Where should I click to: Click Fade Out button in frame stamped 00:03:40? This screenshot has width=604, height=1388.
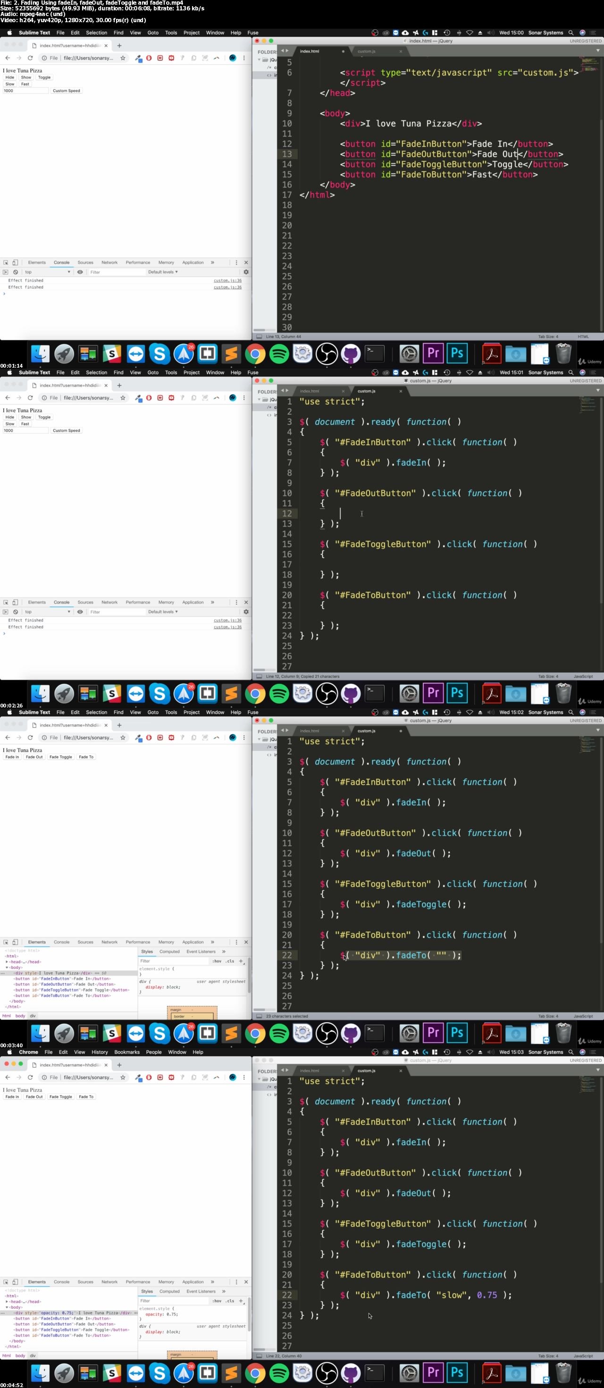(x=34, y=757)
